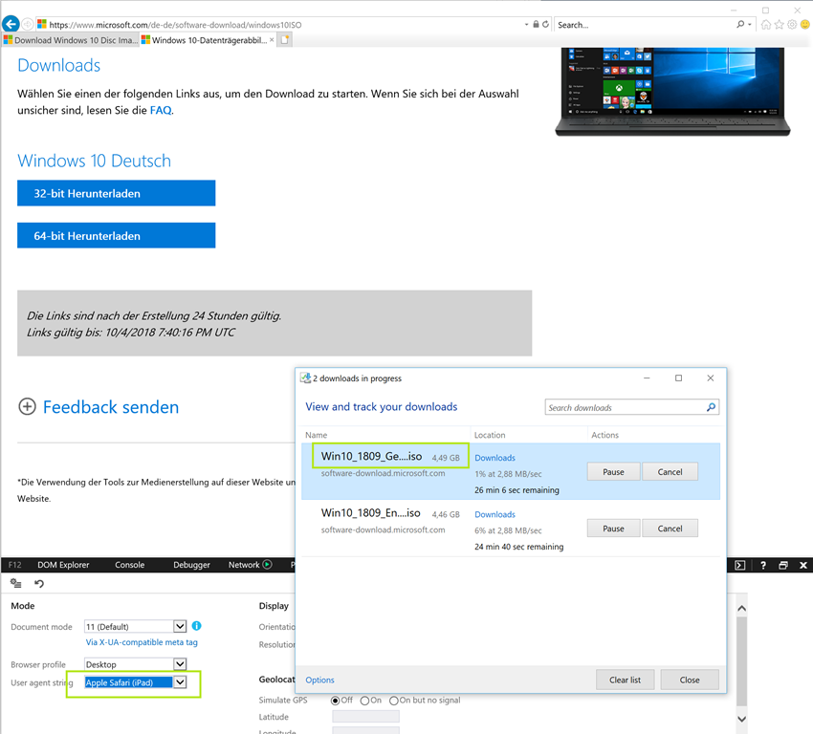Click the Document mode info icon
The height and width of the screenshot is (734, 813).
click(x=196, y=626)
